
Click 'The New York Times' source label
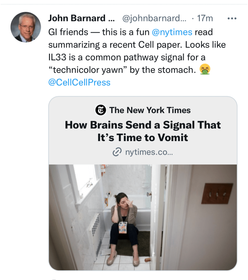tap(150, 110)
